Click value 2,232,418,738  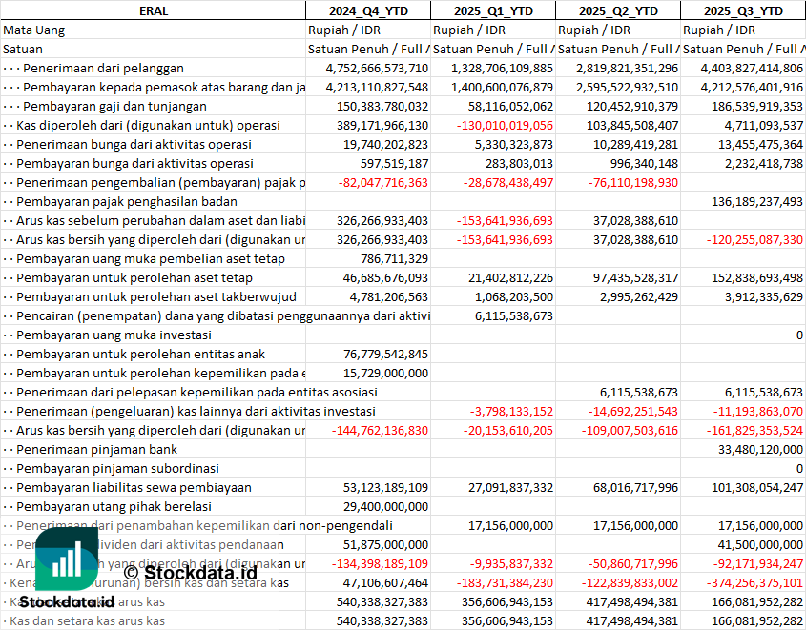(x=764, y=163)
